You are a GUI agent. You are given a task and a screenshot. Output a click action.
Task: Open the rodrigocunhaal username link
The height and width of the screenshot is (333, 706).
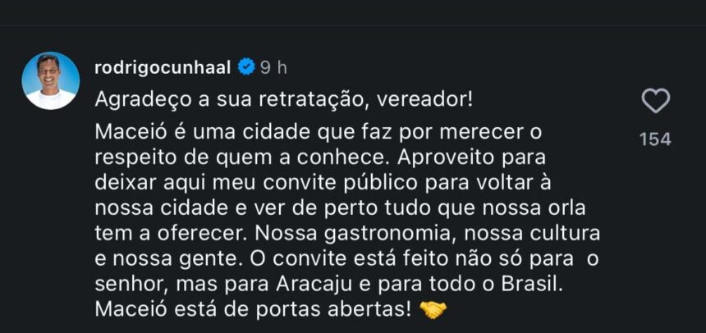(163, 68)
